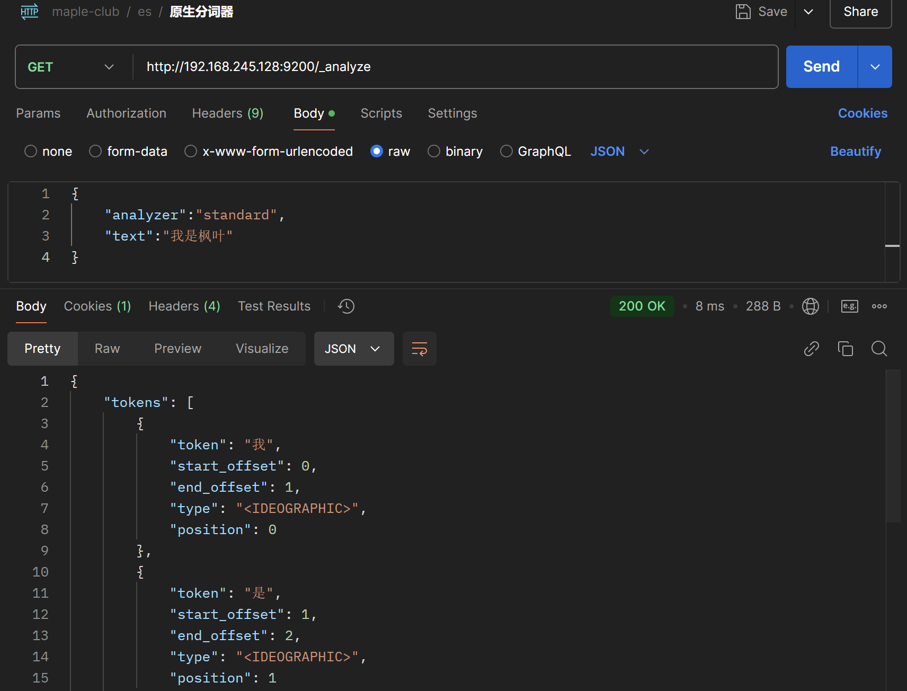Screen dimensions: 907x691
Task: Switch response view to Pretty
Action: tap(42, 349)
